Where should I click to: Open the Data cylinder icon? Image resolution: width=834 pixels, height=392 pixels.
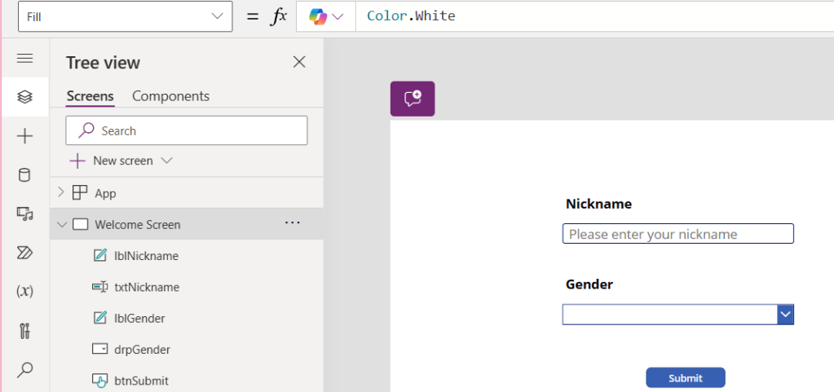click(x=24, y=175)
